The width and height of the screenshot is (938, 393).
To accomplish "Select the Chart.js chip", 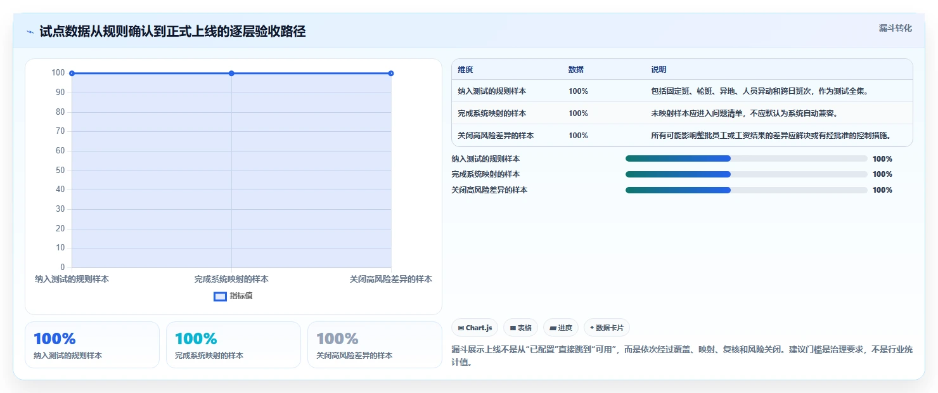I will 475,328.
